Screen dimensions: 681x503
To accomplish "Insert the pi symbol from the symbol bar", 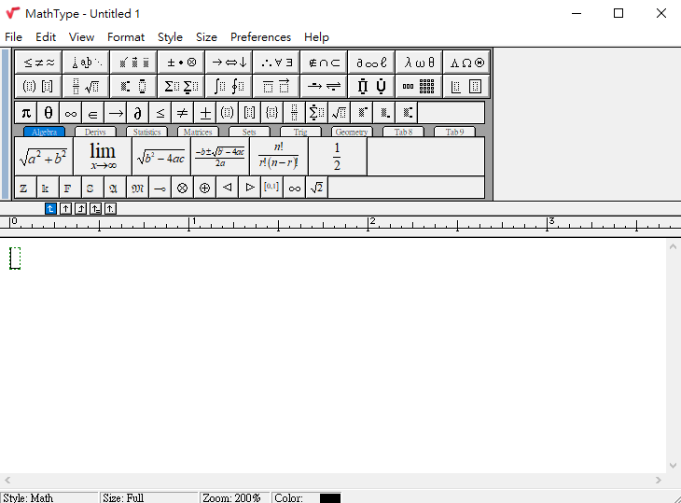I will 26,113.
